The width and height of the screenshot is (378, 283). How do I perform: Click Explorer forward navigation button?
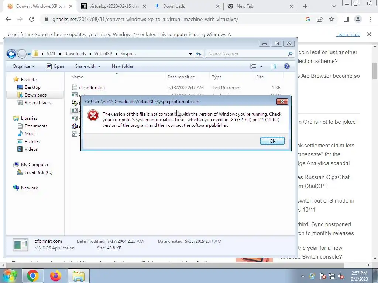click(22, 54)
